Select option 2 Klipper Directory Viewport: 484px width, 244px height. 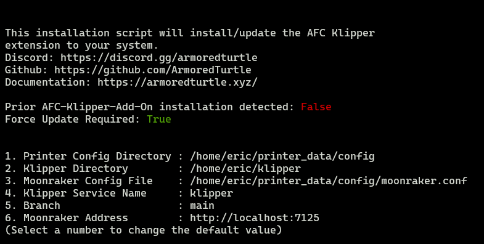[153, 168]
